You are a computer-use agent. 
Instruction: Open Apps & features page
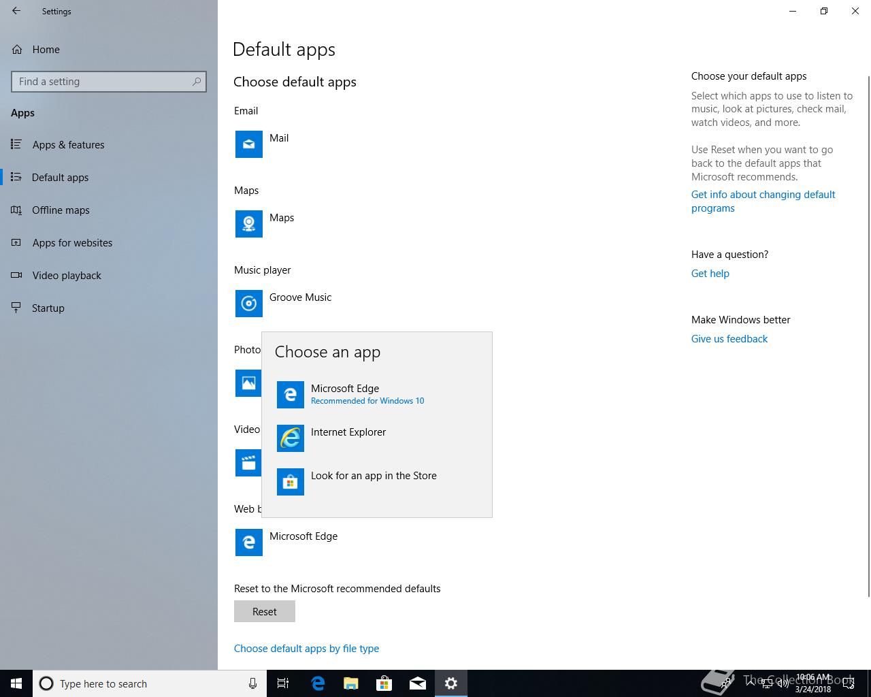[109, 145]
